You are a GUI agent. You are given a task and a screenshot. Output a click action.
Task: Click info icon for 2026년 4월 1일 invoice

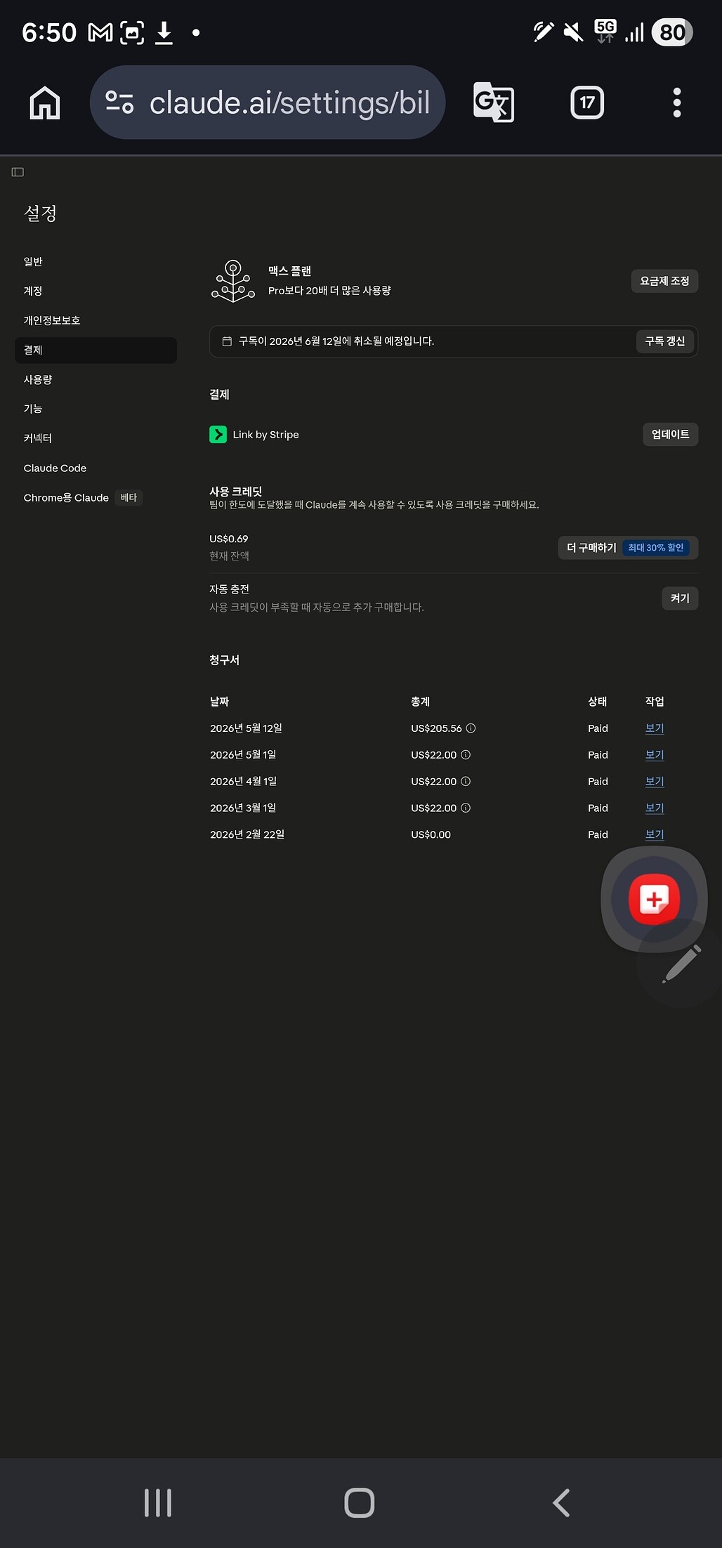tap(466, 782)
